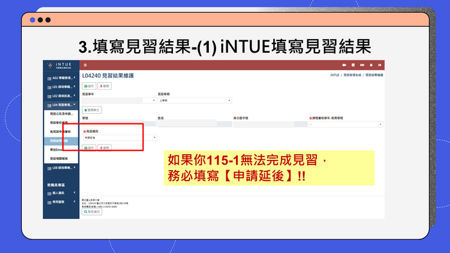Click the iNTUE logo in sidebar

tap(60, 65)
